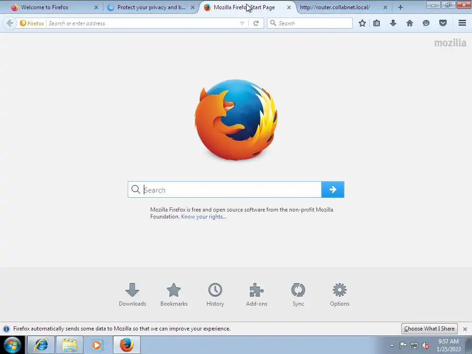472x354 pixels.
Task: Submit search with blue arrow button
Action: 333,189
